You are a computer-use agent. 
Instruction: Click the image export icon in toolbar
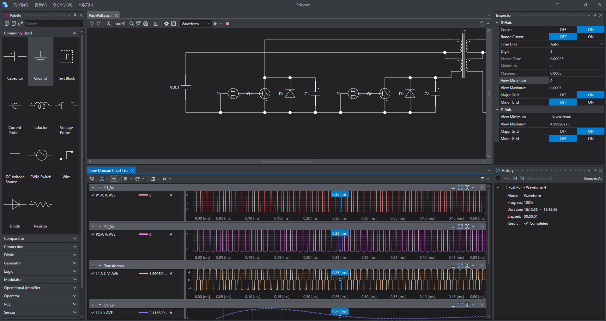(173, 24)
